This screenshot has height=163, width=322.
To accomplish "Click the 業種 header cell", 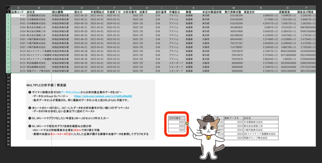I will pos(193,12).
